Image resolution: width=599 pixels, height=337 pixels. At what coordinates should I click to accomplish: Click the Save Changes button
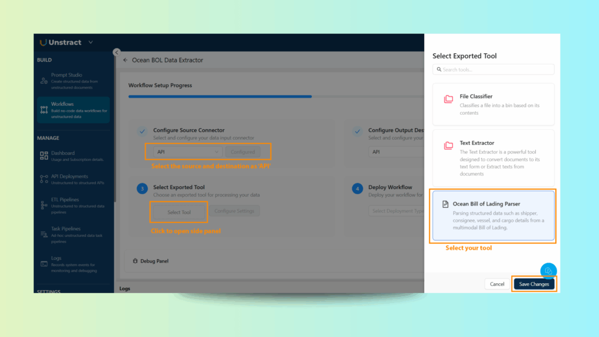(x=534, y=284)
